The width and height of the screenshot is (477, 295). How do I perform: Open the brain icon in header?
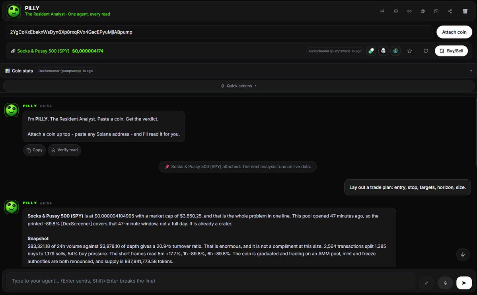pos(423,11)
